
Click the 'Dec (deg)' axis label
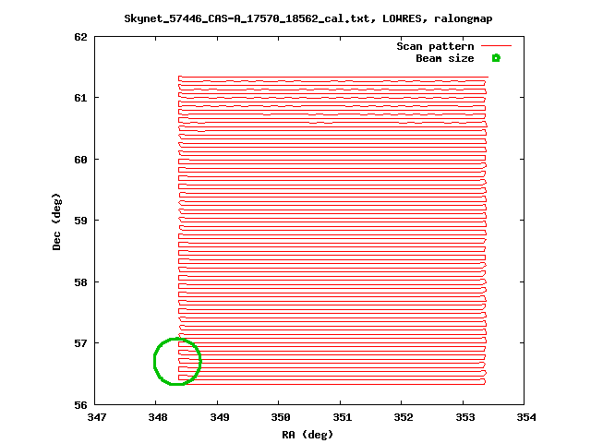56,221
